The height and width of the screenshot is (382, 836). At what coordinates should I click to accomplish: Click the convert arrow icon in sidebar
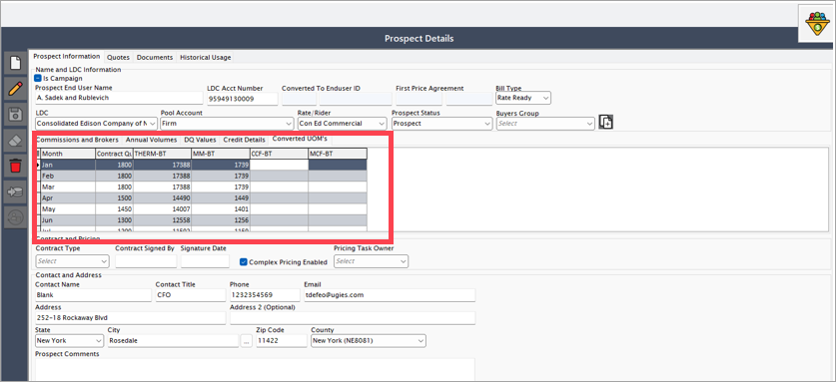[x=15, y=191]
